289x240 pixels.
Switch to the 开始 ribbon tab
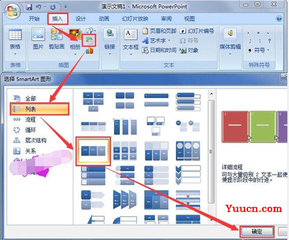[34, 18]
